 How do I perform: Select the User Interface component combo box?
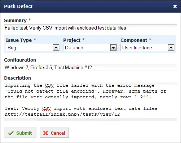[147, 48]
